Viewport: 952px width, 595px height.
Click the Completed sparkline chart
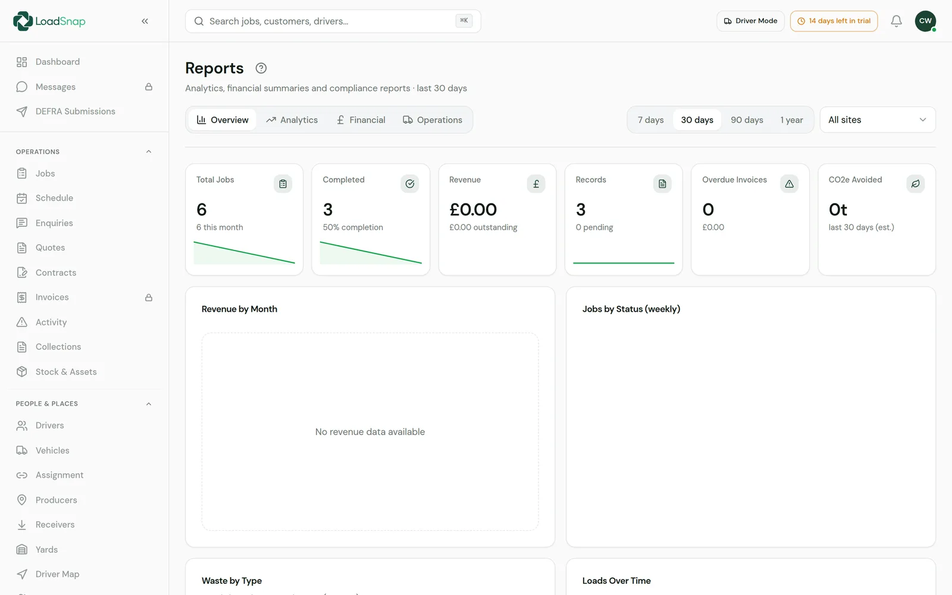[x=371, y=252]
